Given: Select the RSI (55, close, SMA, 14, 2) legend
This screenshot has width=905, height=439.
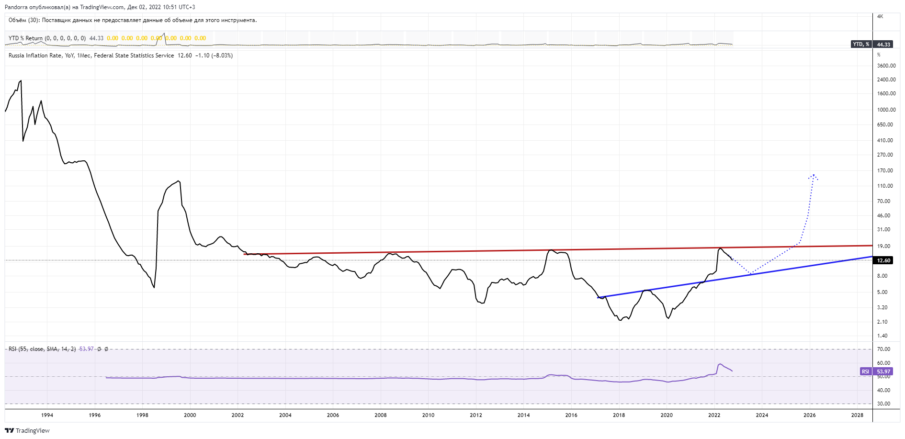Looking at the screenshot, I should [42, 349].
